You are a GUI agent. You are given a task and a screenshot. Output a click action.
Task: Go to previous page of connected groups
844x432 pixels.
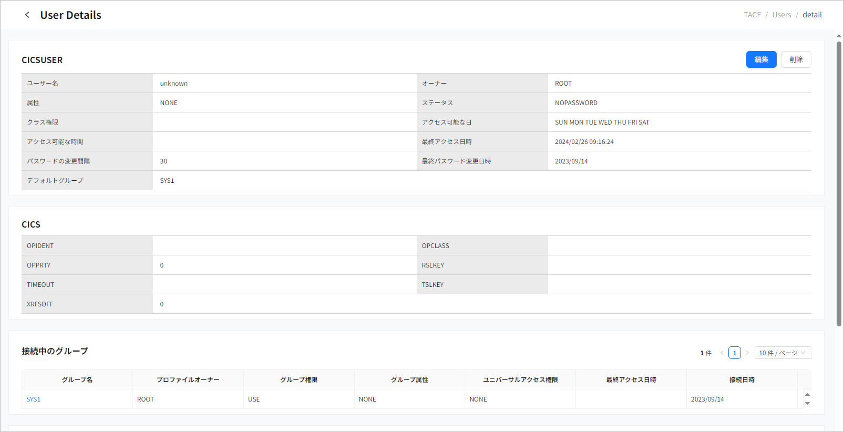(722, 353)
